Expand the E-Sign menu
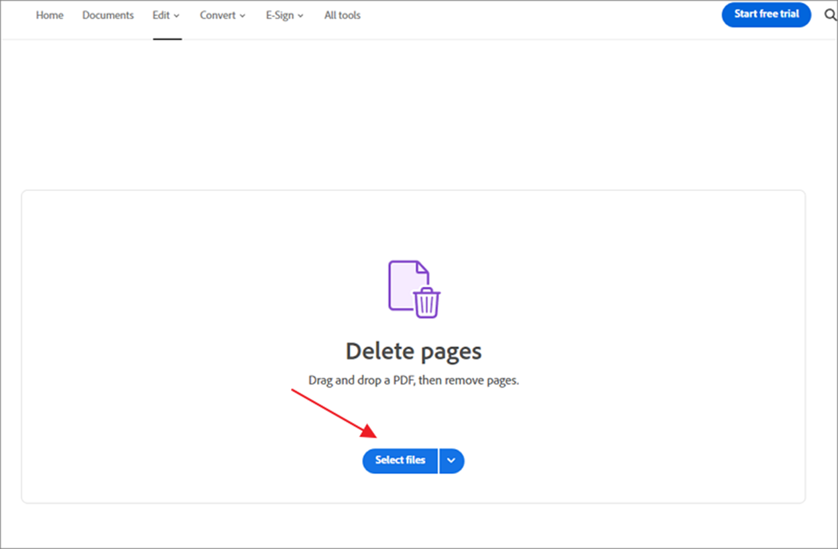This screenshot has height=549, width=838. click(x=284, y=15)
